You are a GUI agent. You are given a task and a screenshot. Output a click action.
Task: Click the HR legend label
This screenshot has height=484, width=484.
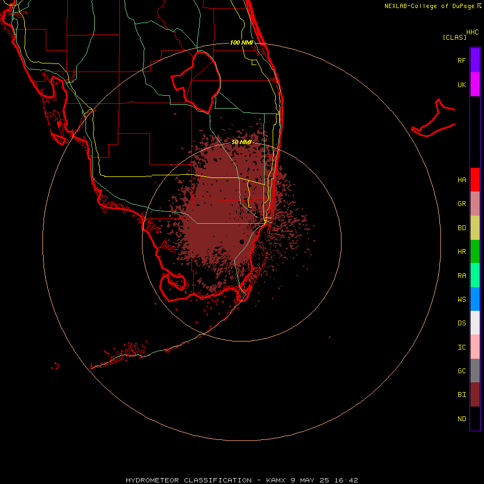(462, 252)
